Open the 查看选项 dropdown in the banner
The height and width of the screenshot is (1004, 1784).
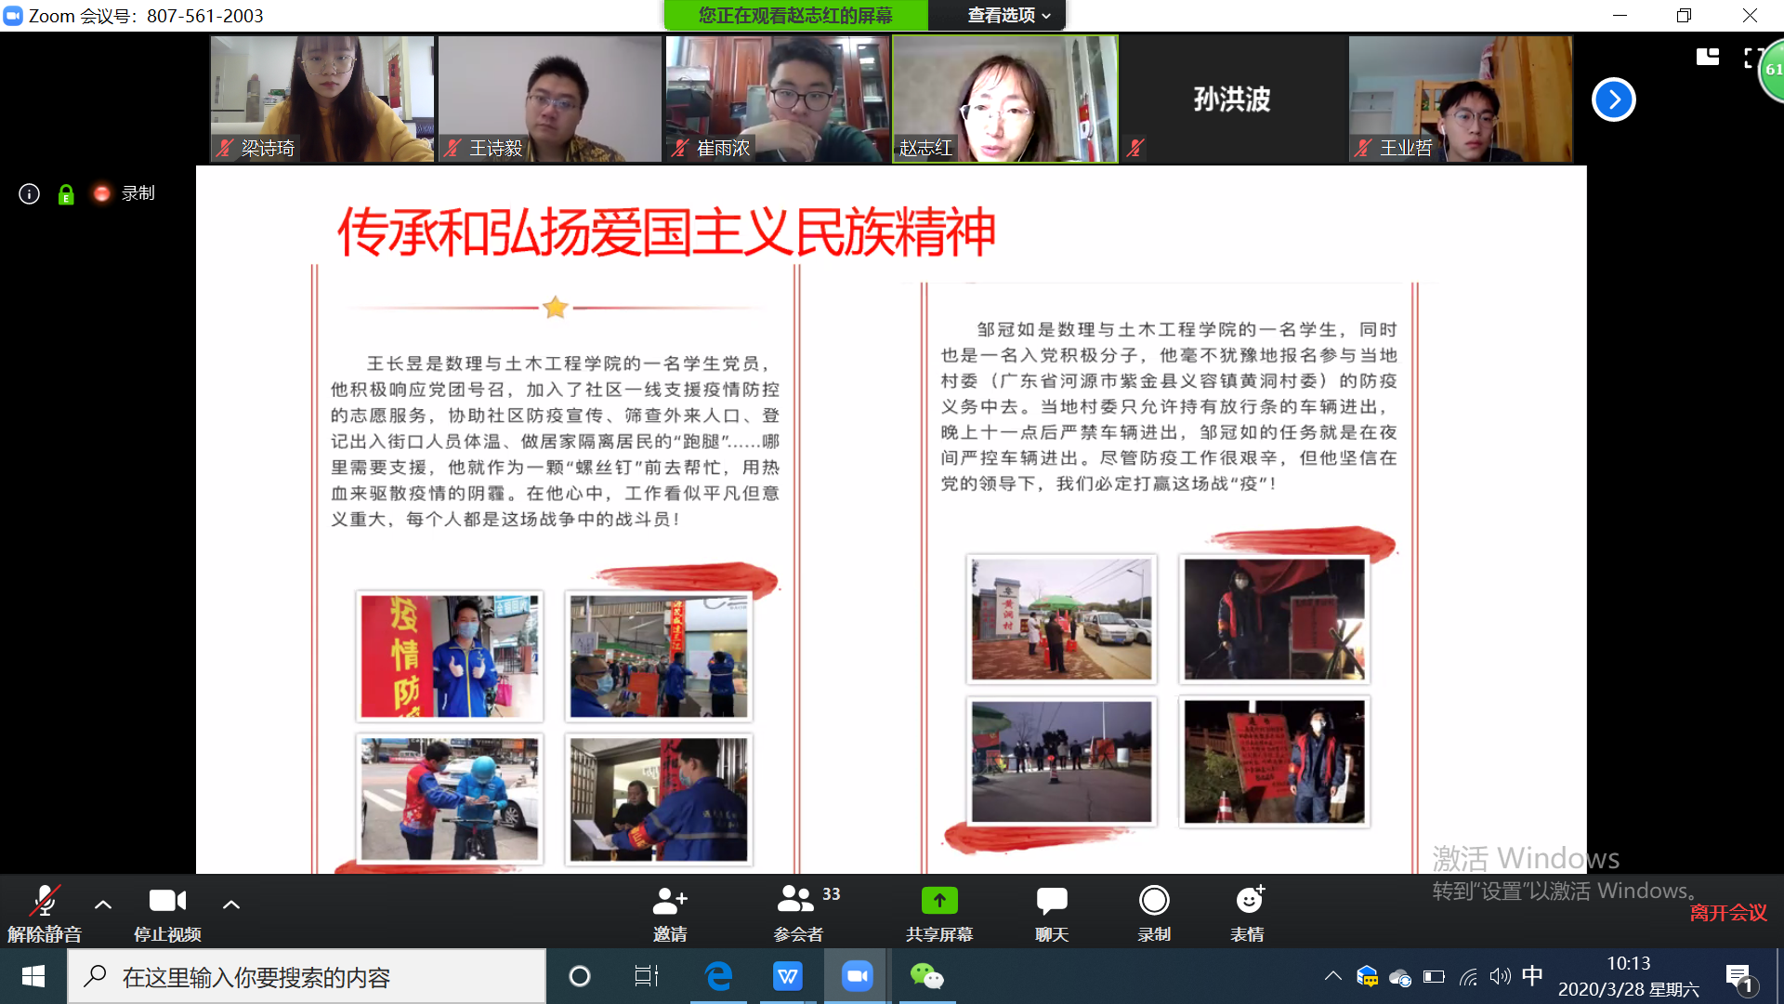(x=996, y=15)
